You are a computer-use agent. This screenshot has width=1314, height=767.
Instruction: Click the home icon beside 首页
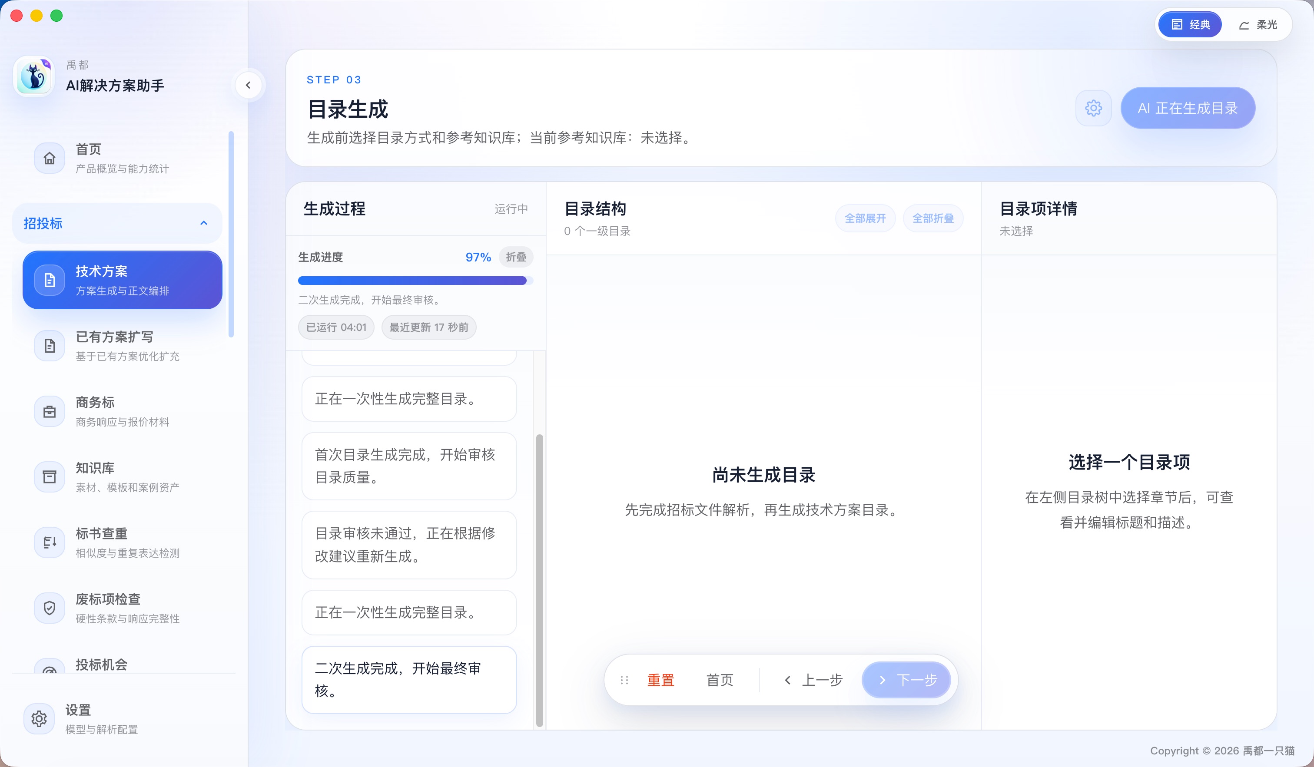[50, 158]
